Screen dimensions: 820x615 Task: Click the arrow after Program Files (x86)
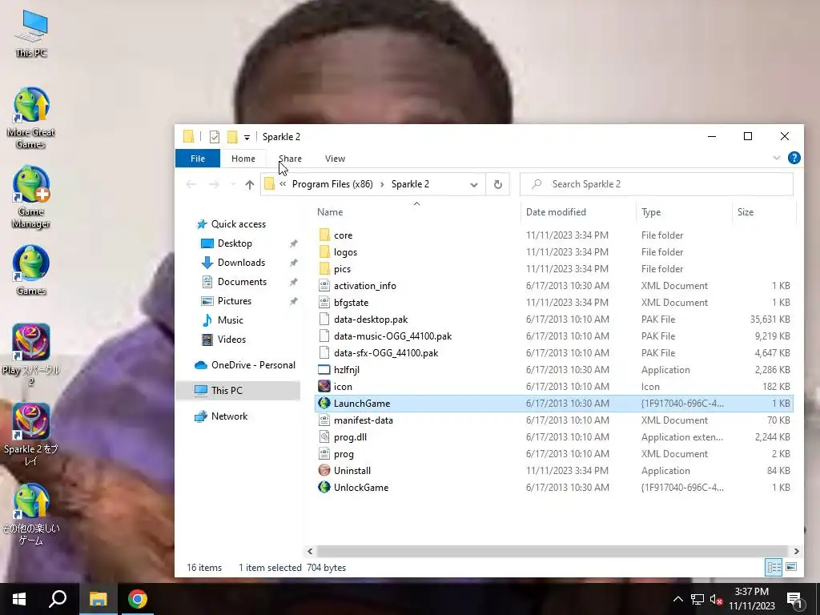pos(382,184)
